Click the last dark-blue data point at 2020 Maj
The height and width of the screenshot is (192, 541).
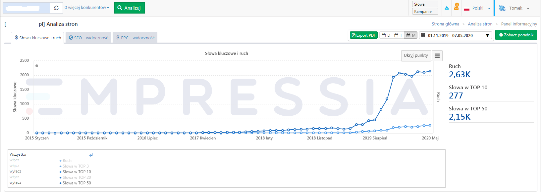point(430,71)
